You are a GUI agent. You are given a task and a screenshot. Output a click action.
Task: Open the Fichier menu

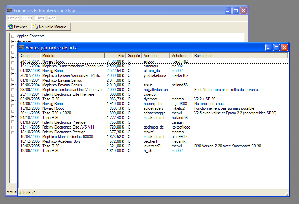click(13, 18)
